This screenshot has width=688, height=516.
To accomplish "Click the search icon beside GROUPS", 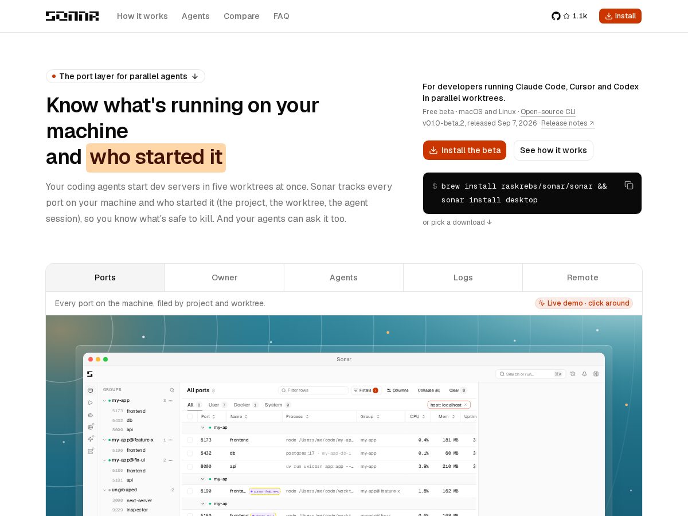I will pyautogui.click(x=172, y=390).
